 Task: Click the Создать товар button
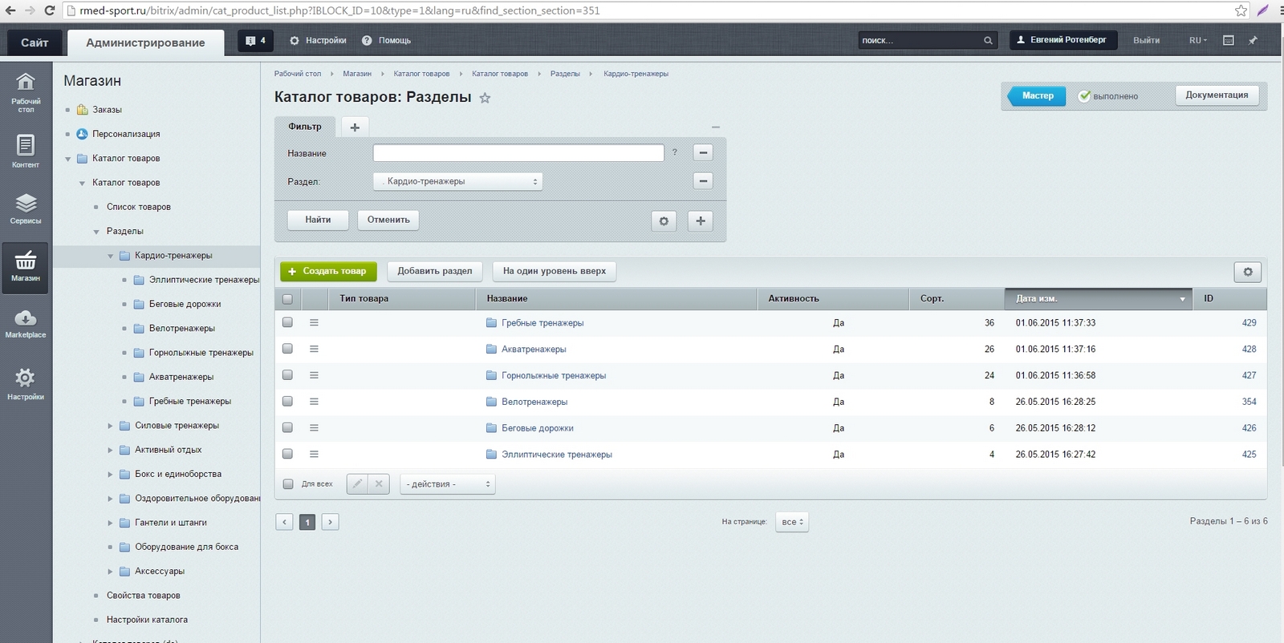328,272
